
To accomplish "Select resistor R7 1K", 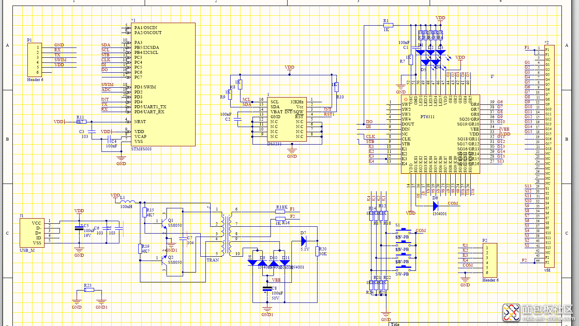I will [x=410, y=59].
